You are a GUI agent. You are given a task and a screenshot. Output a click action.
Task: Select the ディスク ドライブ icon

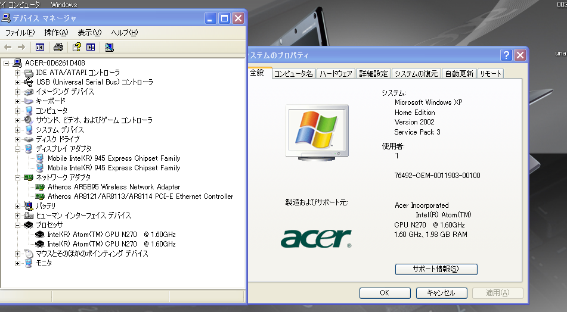click(x=29, y=139)
